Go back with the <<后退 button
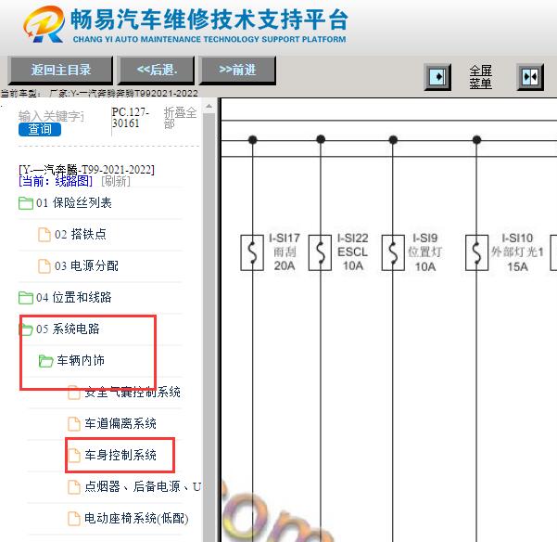 (x=157, y=70)
